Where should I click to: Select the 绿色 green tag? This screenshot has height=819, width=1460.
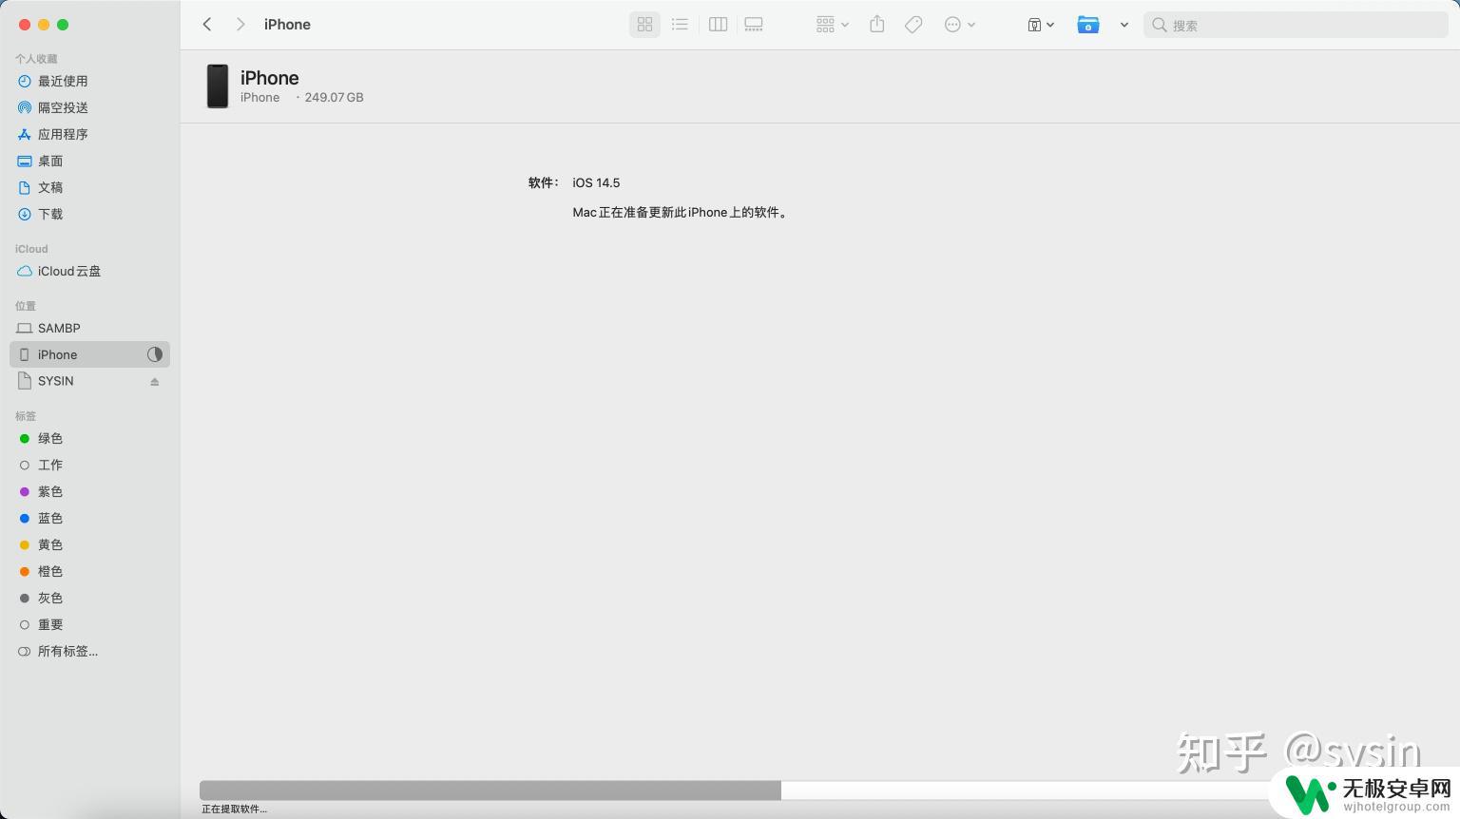(x=89, y=438)
